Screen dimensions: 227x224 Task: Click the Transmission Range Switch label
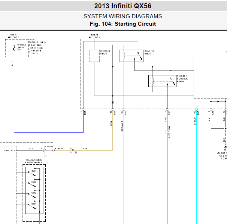(x=34, y=161)
